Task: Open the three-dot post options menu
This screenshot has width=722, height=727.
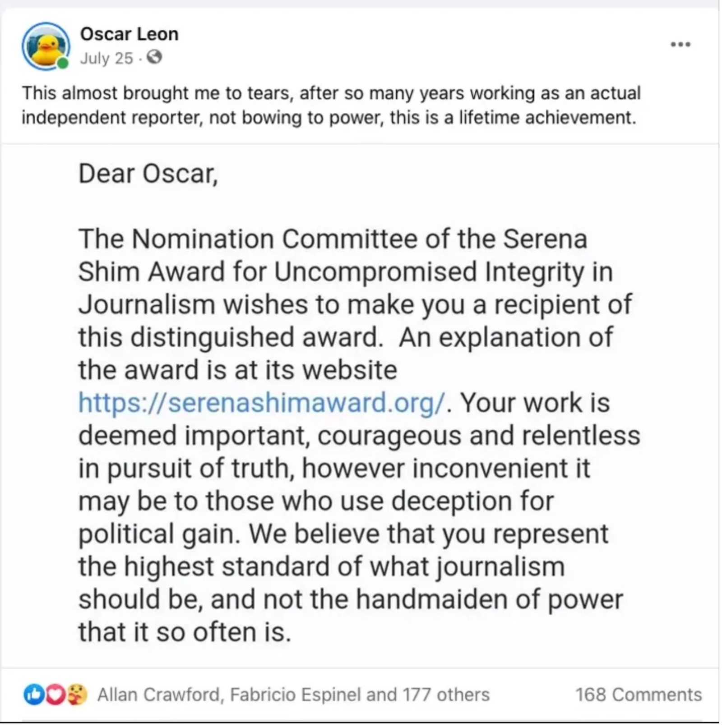Action: point(680,44)
